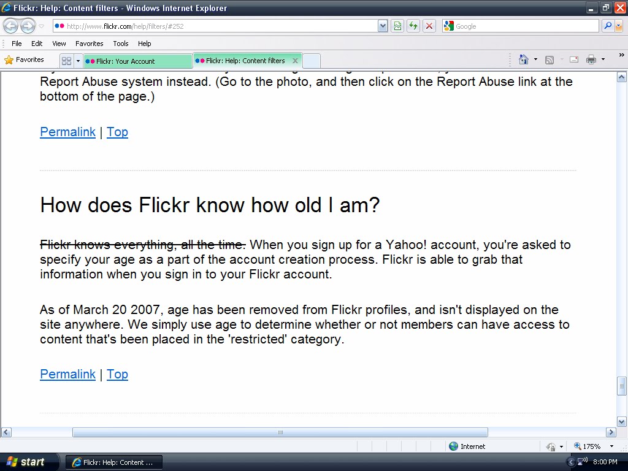
Task: Click the Protected Mode shield status icon
Action: click(551, 446)
